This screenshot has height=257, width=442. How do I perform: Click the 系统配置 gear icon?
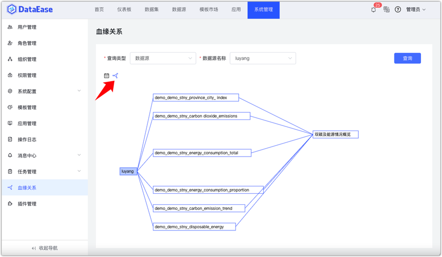(x=10, y=91)
